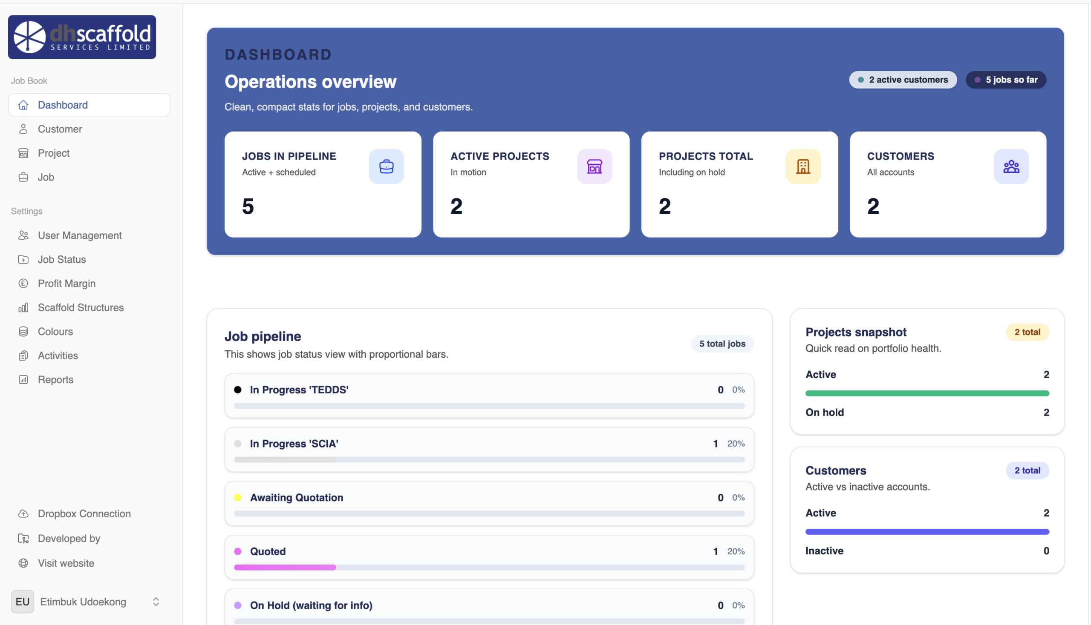Go to Activities
Screen dimensions: 1091x625
pyautogui.click(x=89, y=356)
